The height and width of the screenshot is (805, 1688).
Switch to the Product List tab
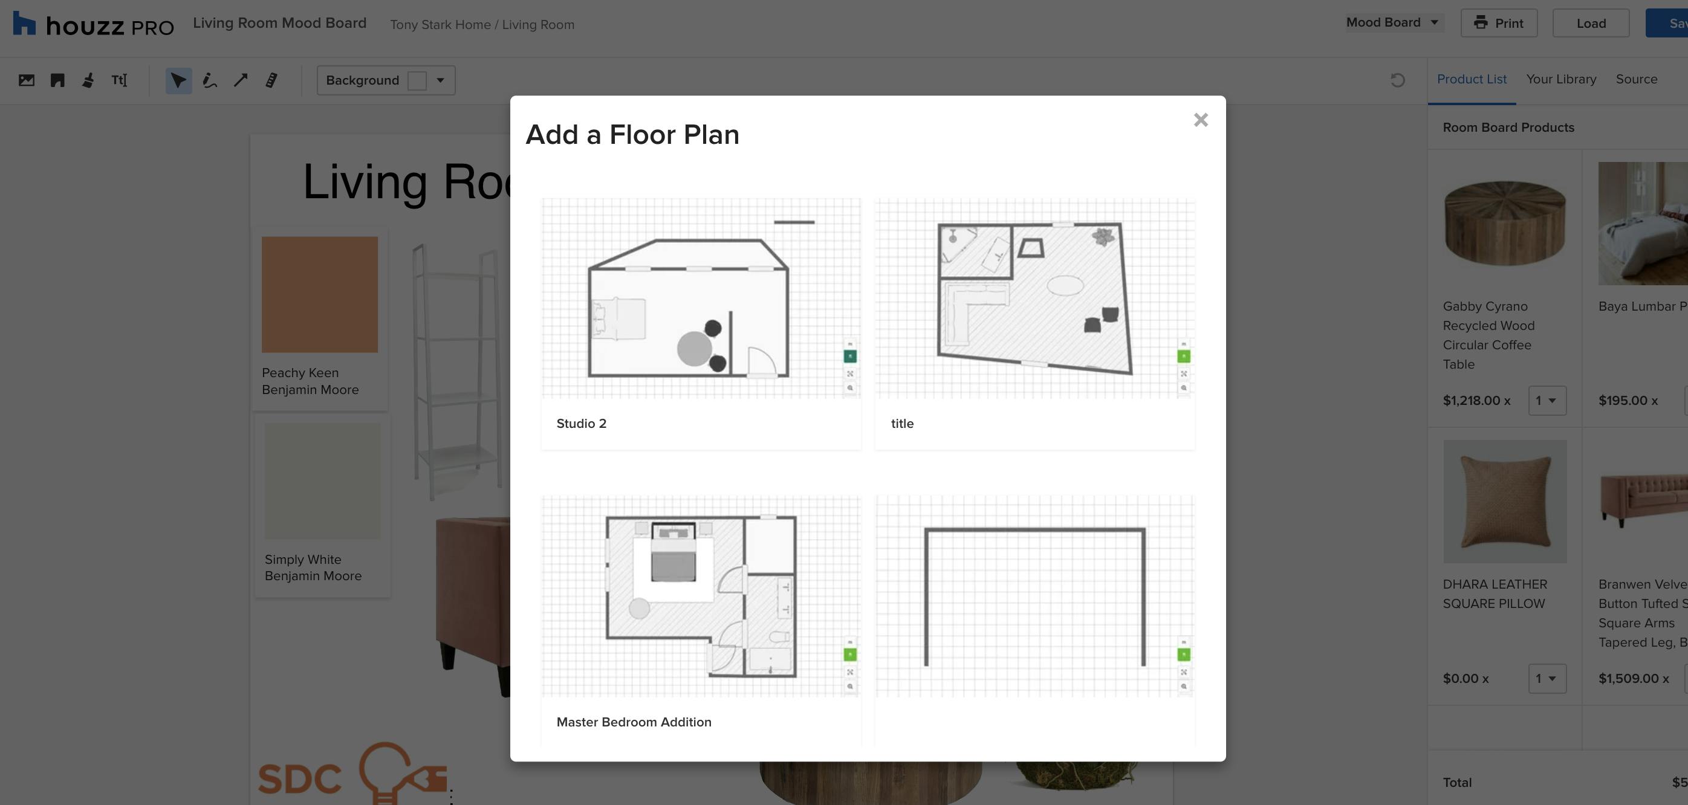coord(1471,79)
